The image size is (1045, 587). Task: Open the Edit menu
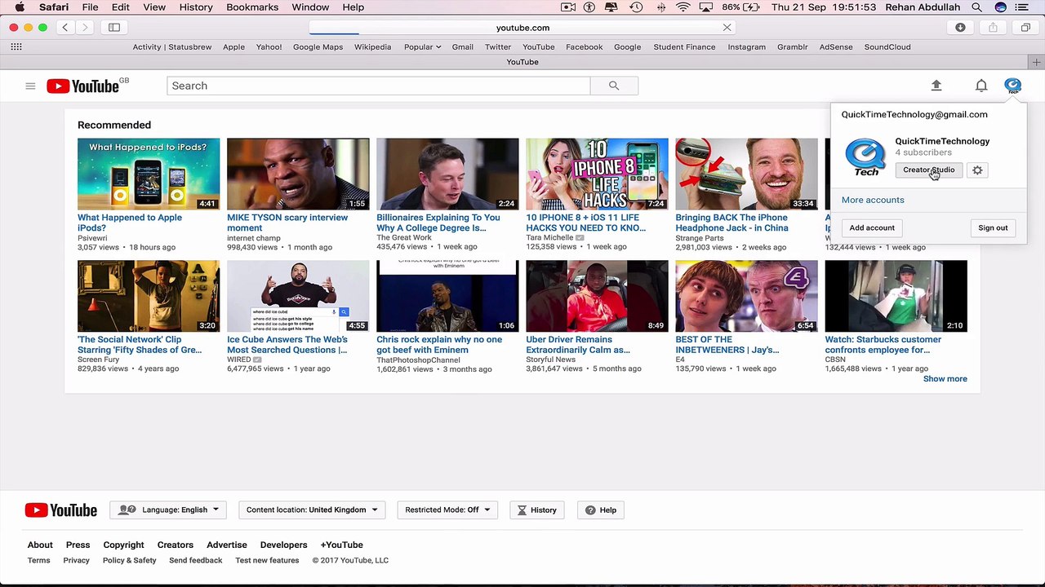121,7
